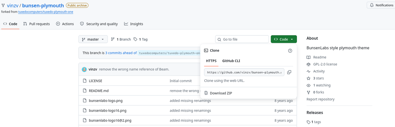Viewport: 395px width, 127px height.
Task: Open the LICENSE file
Action: [x=95, y=81]
